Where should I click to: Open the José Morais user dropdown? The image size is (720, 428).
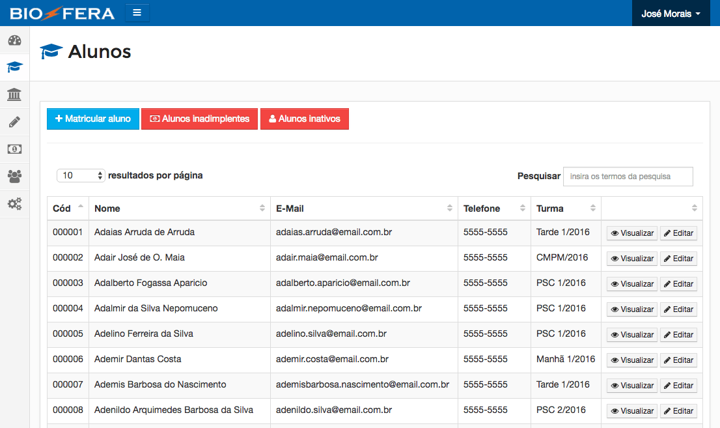(x=671, y=13)
